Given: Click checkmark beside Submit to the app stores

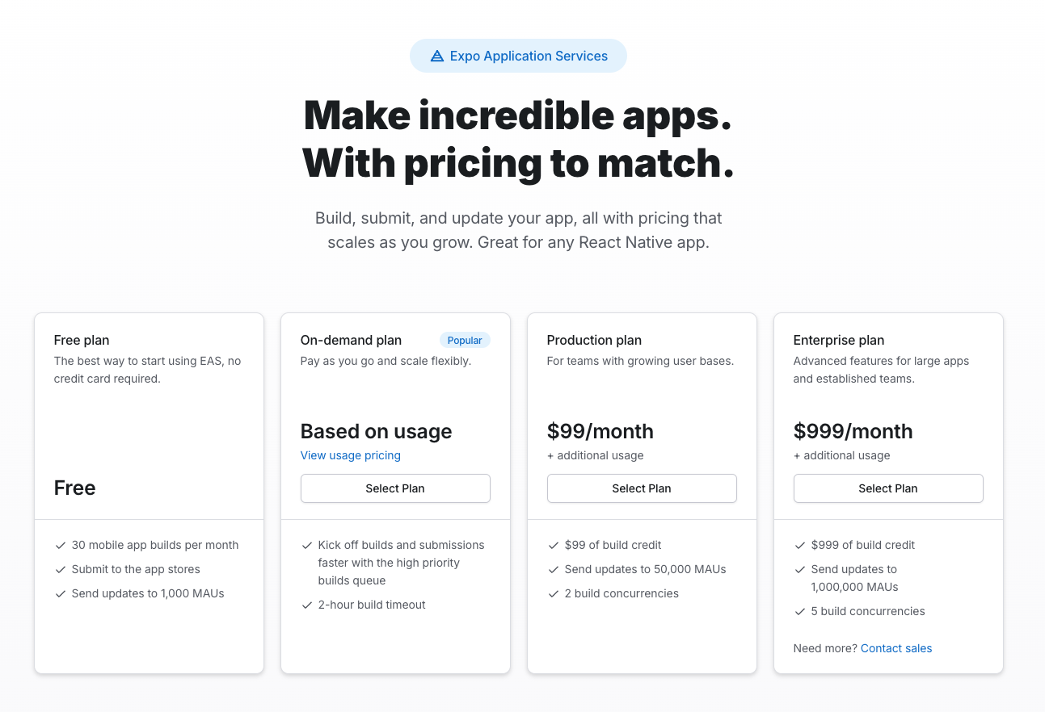Looking at the screenshot, I should pos(61,569).
